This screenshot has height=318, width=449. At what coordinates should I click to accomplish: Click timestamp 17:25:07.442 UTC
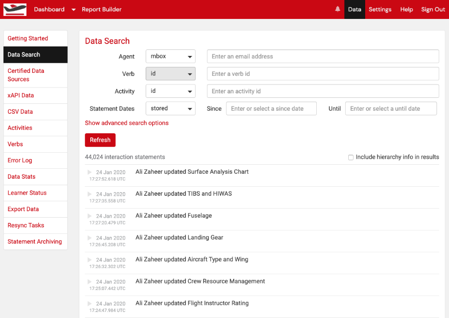pos(107,289)
